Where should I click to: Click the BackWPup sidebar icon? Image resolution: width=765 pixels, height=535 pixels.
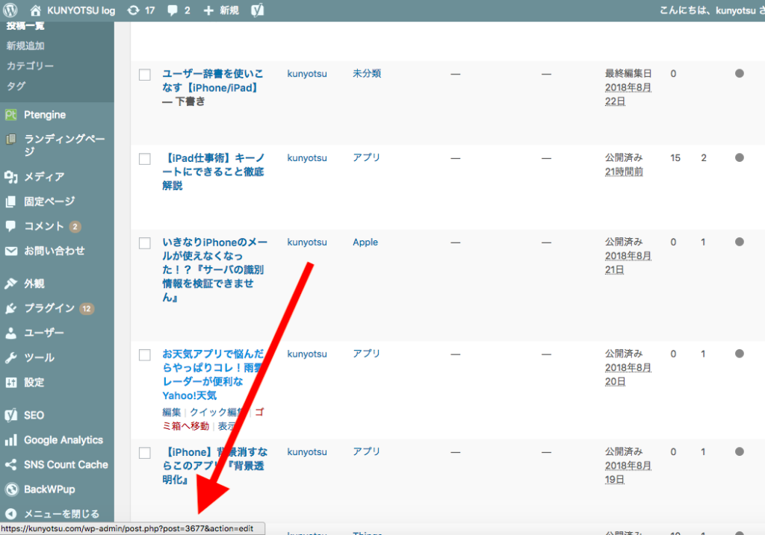click(10, 489)
